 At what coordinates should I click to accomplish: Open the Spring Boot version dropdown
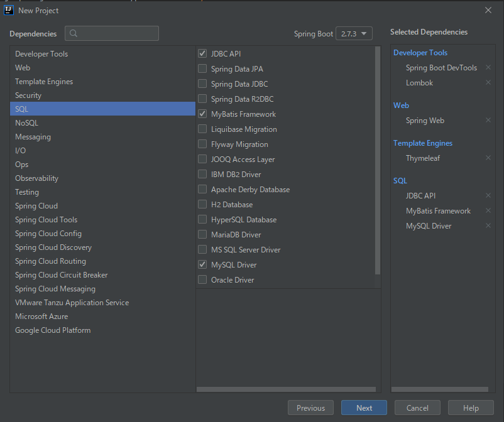click(x=354, y=33)
